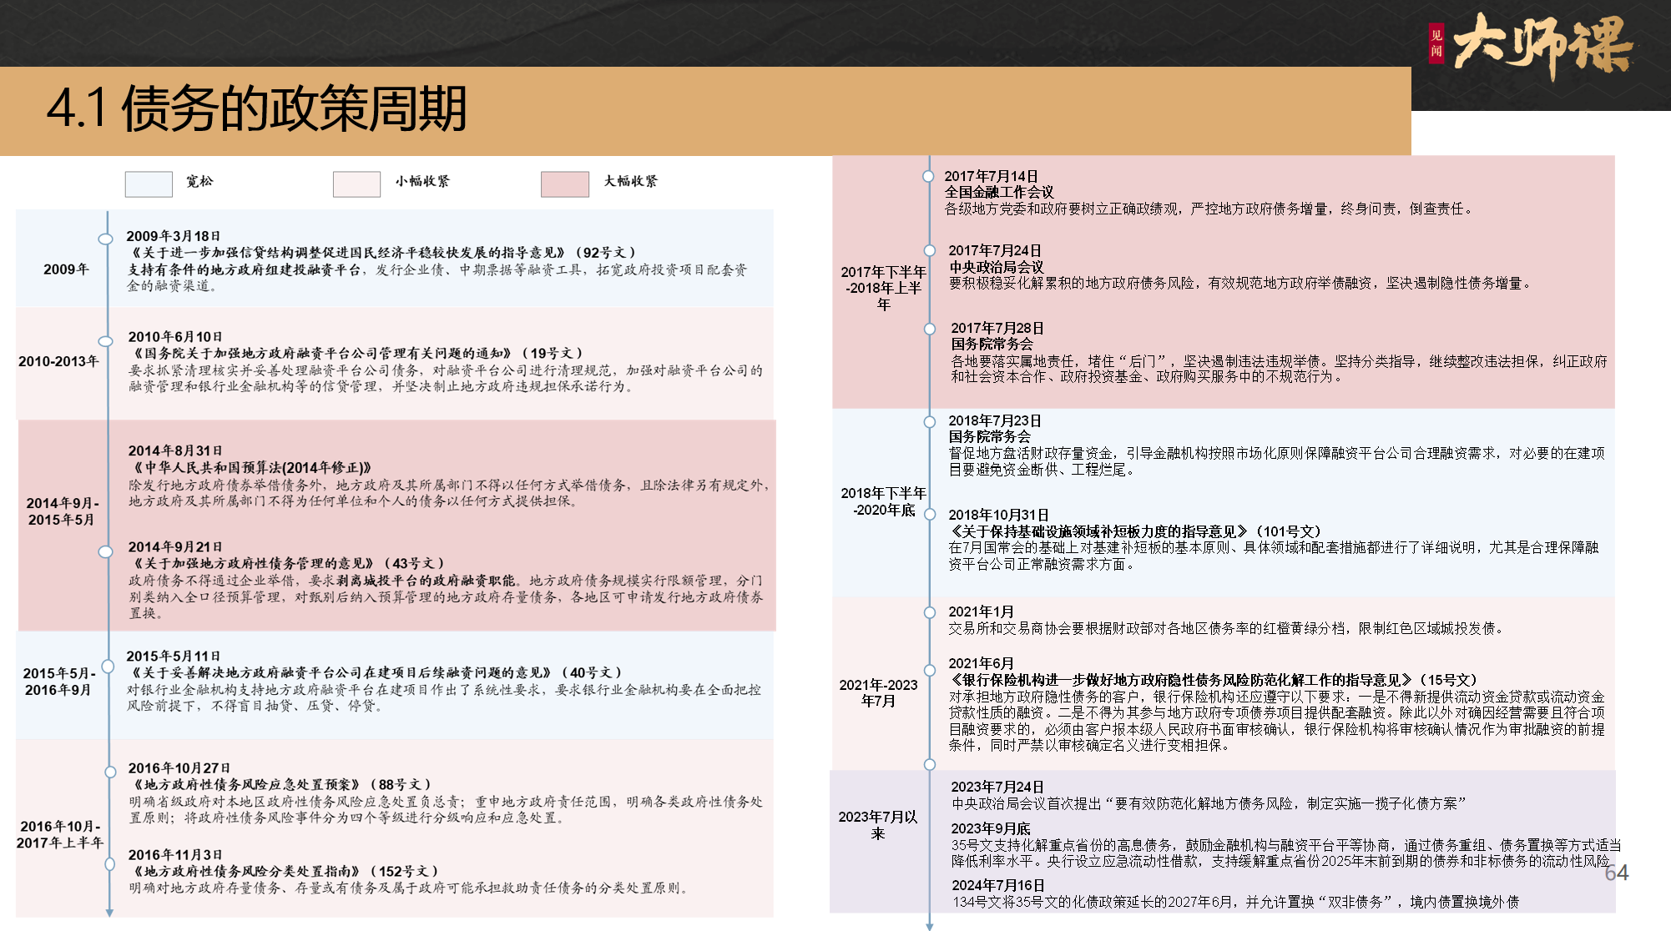1671x931 pixels.
Task: Click the 中央政治局会议 heading under 2017年7月24日
Action: tap(997, 267)
